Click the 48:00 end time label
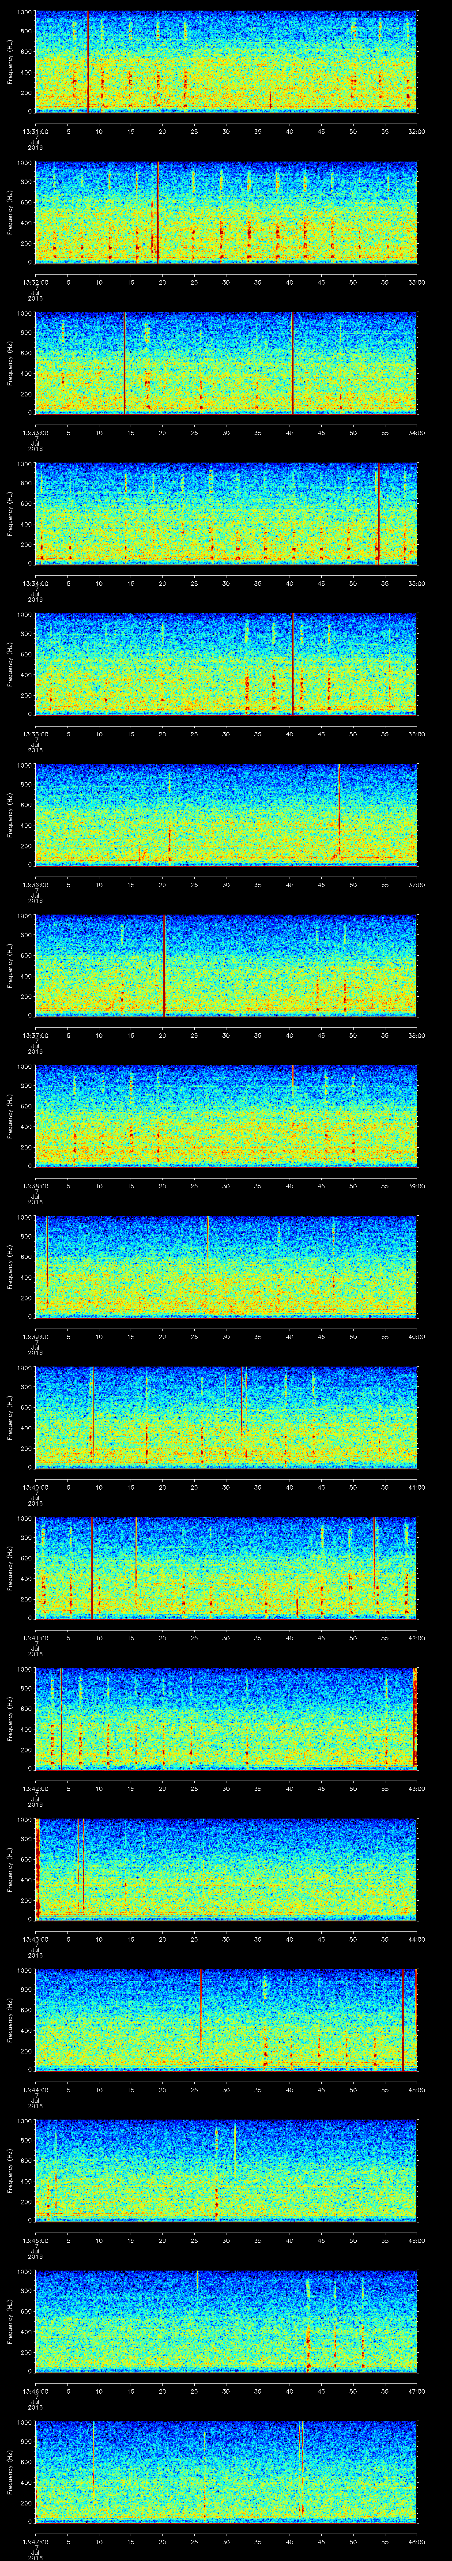 point(416,2541)
